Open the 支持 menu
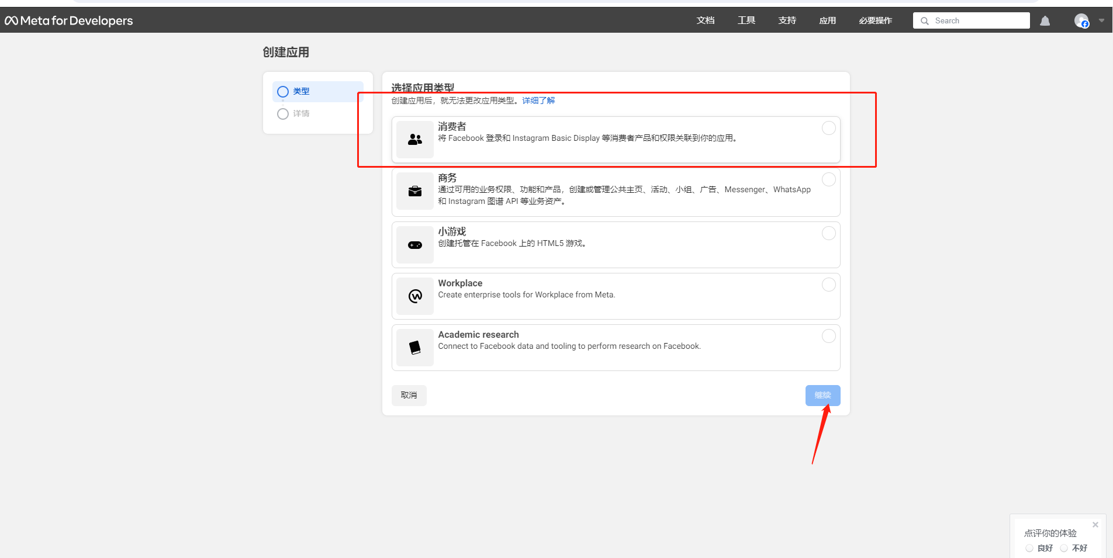Viewport: 1113px width, 558px height. click(x=787, y=20)
